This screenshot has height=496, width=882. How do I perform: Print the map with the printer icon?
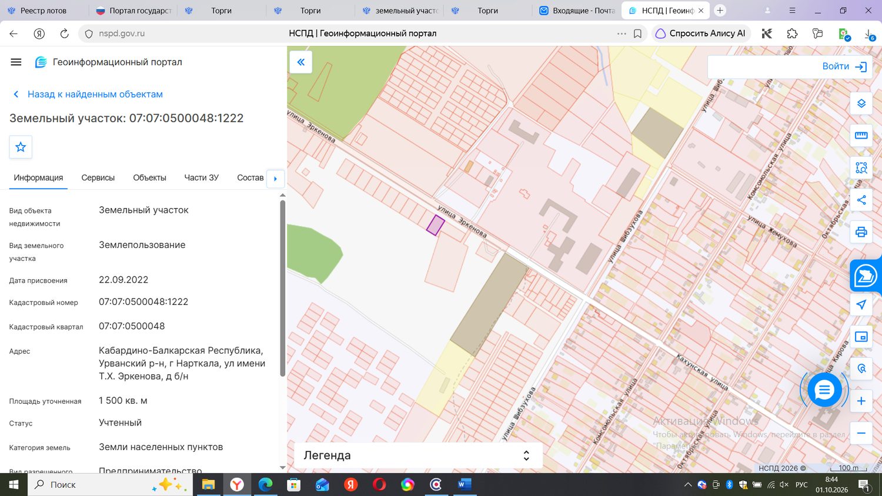click(861, 232)
